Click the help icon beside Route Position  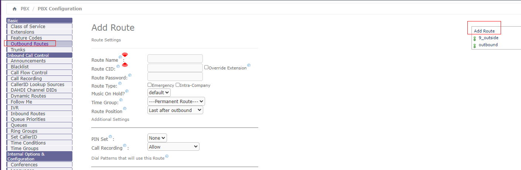[125, 109]
